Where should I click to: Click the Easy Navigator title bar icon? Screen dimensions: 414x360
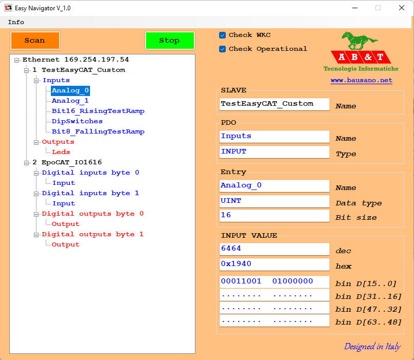[8, 8]
